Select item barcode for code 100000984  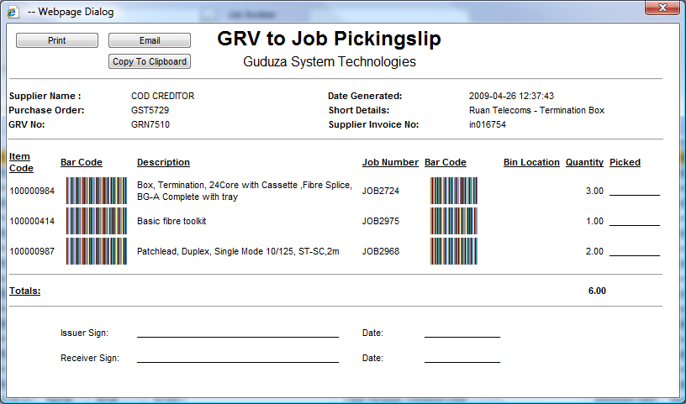(96, 191)
